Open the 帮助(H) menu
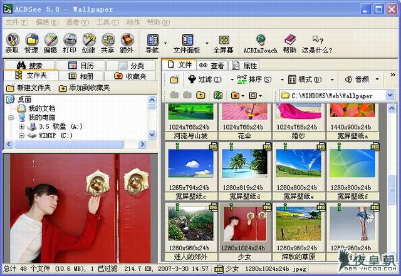This screenshot has height=276, width=401. pos(158,23)
